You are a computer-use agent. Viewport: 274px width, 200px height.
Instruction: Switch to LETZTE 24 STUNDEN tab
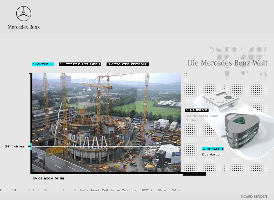click(80, 64)
